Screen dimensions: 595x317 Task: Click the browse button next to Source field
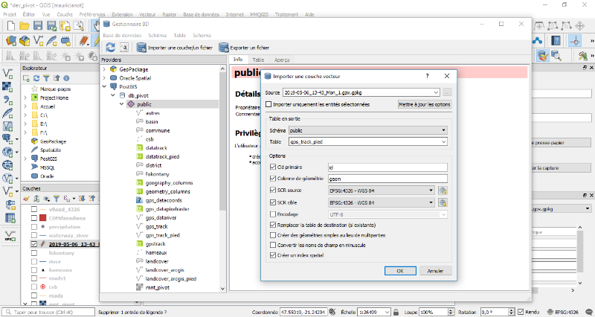pyautogui.click(x=447, y=92)
